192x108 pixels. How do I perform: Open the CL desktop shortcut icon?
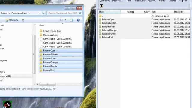coord(7,104)
